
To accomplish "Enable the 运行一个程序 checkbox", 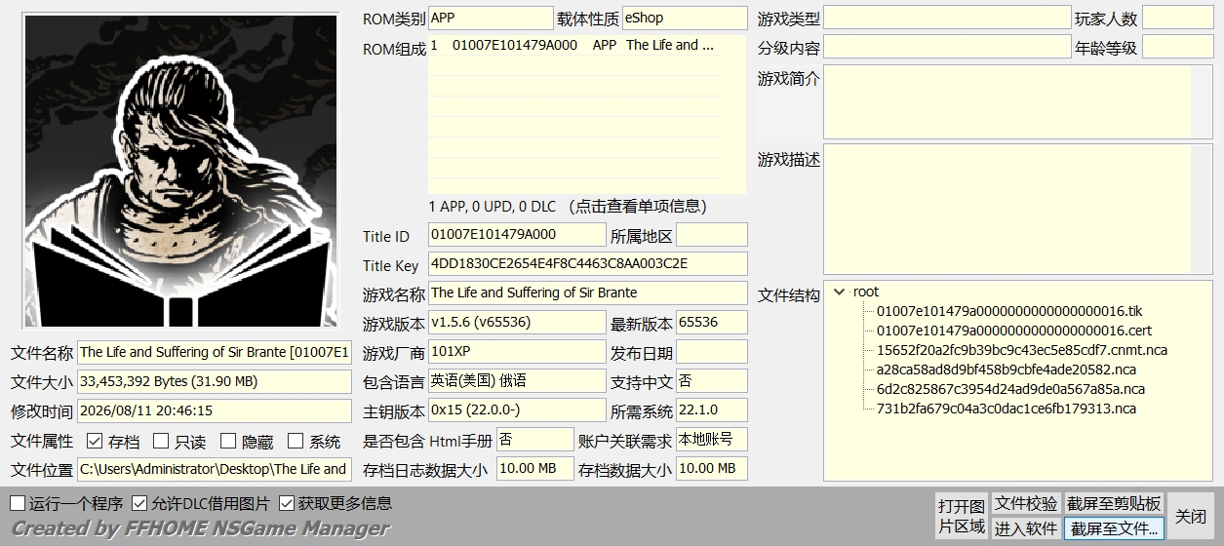I will pos(19,503).
